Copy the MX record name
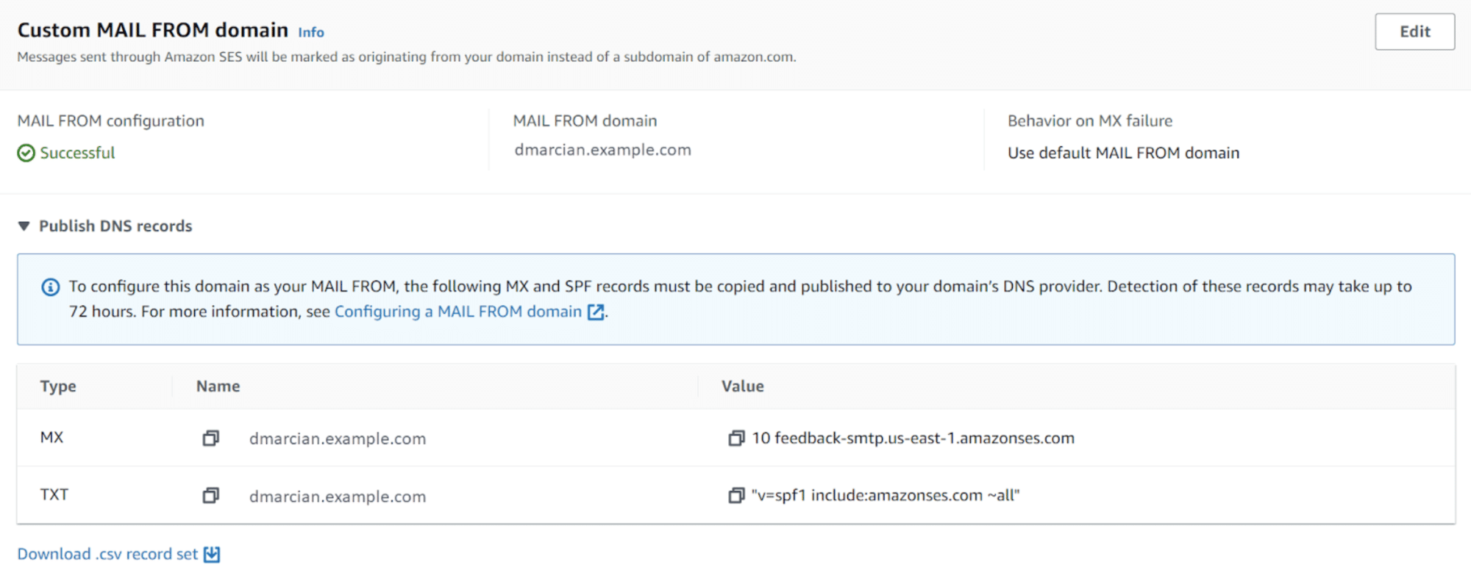This screenshot has width=1471, height=584. click(x=211, y=439)
